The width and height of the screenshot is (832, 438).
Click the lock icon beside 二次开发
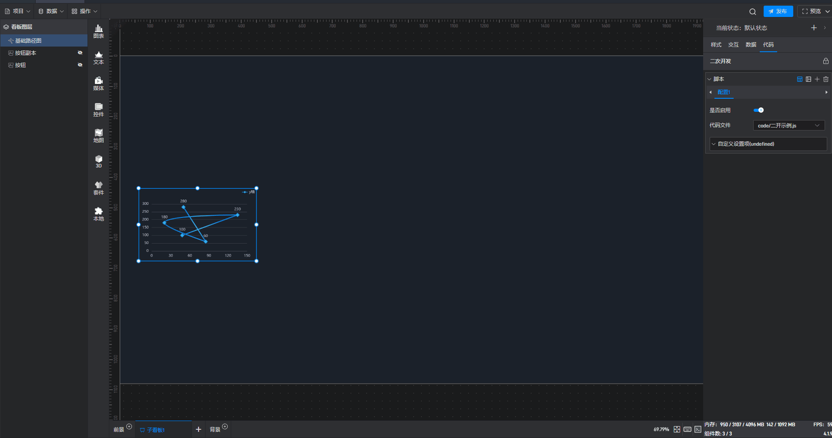click(825, 61)
